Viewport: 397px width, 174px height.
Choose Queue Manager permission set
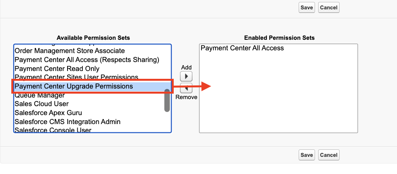point(39,95)
